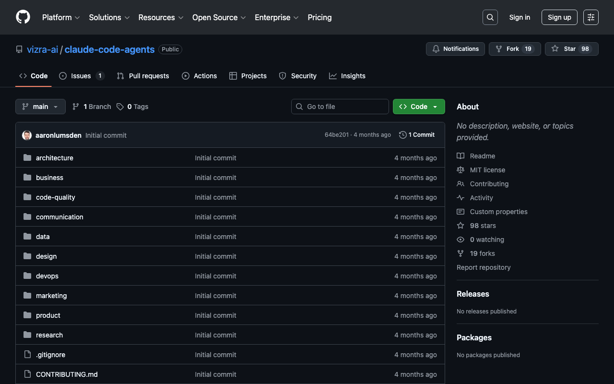The height and width of the screenshot is (384, 614).
Task: Click the Notifications bell button
Action: tap(455, 49)
